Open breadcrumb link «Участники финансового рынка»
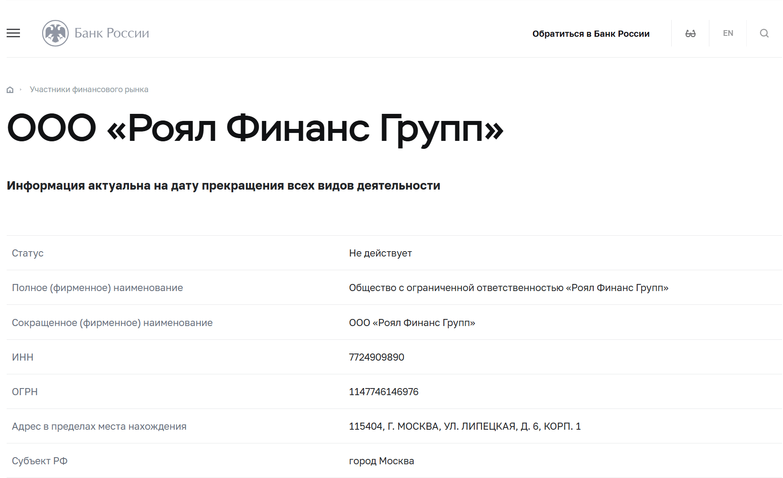Image resolution: width=783 pixels, height=478 pixels. point(89,89)
